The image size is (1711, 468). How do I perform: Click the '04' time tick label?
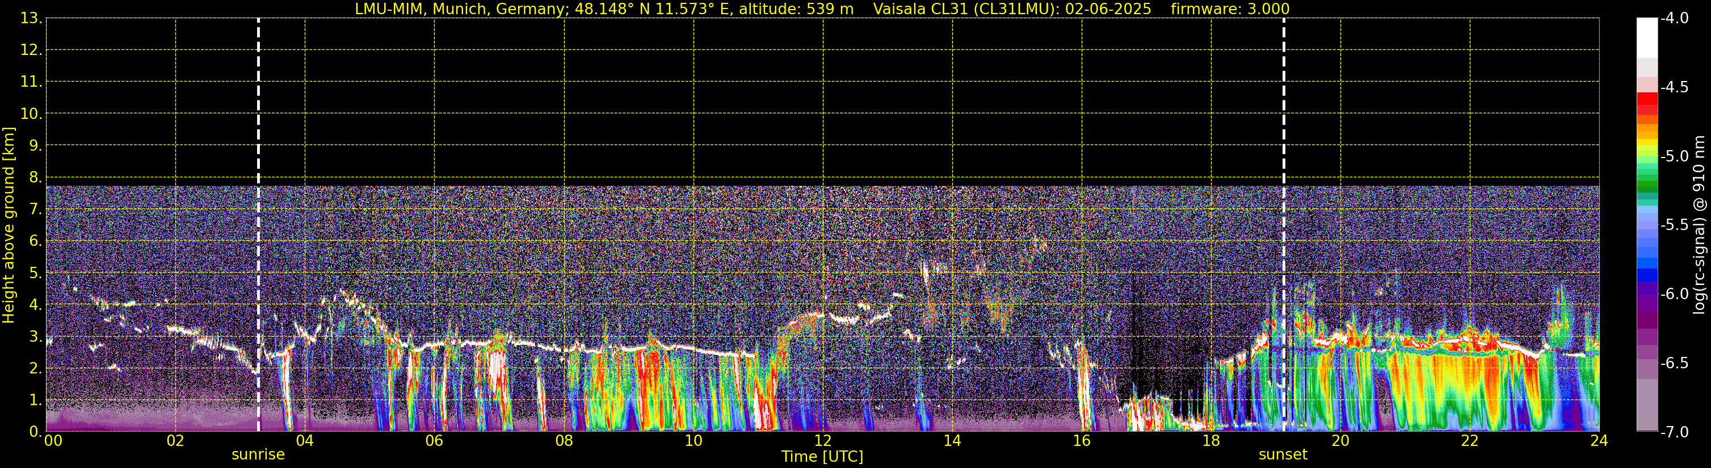305,441
